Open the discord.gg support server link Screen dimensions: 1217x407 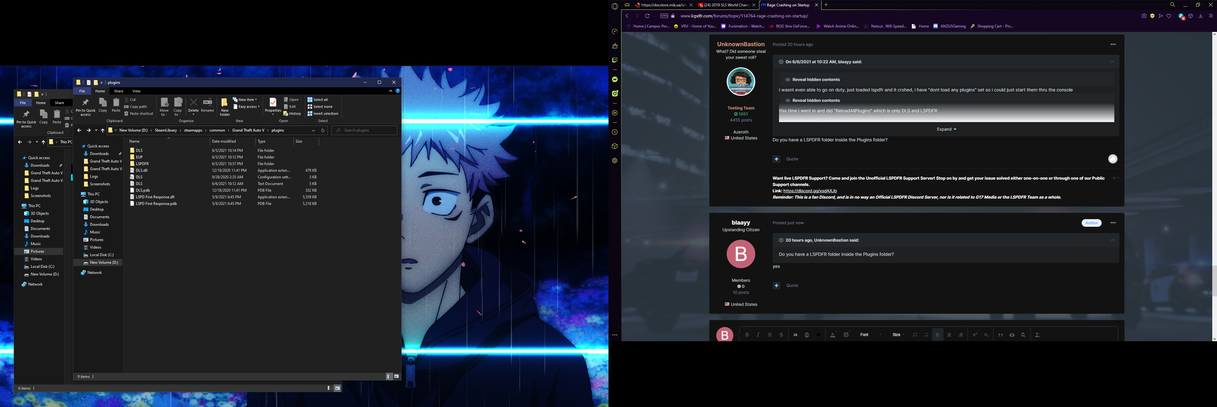(x=810, y=191)
